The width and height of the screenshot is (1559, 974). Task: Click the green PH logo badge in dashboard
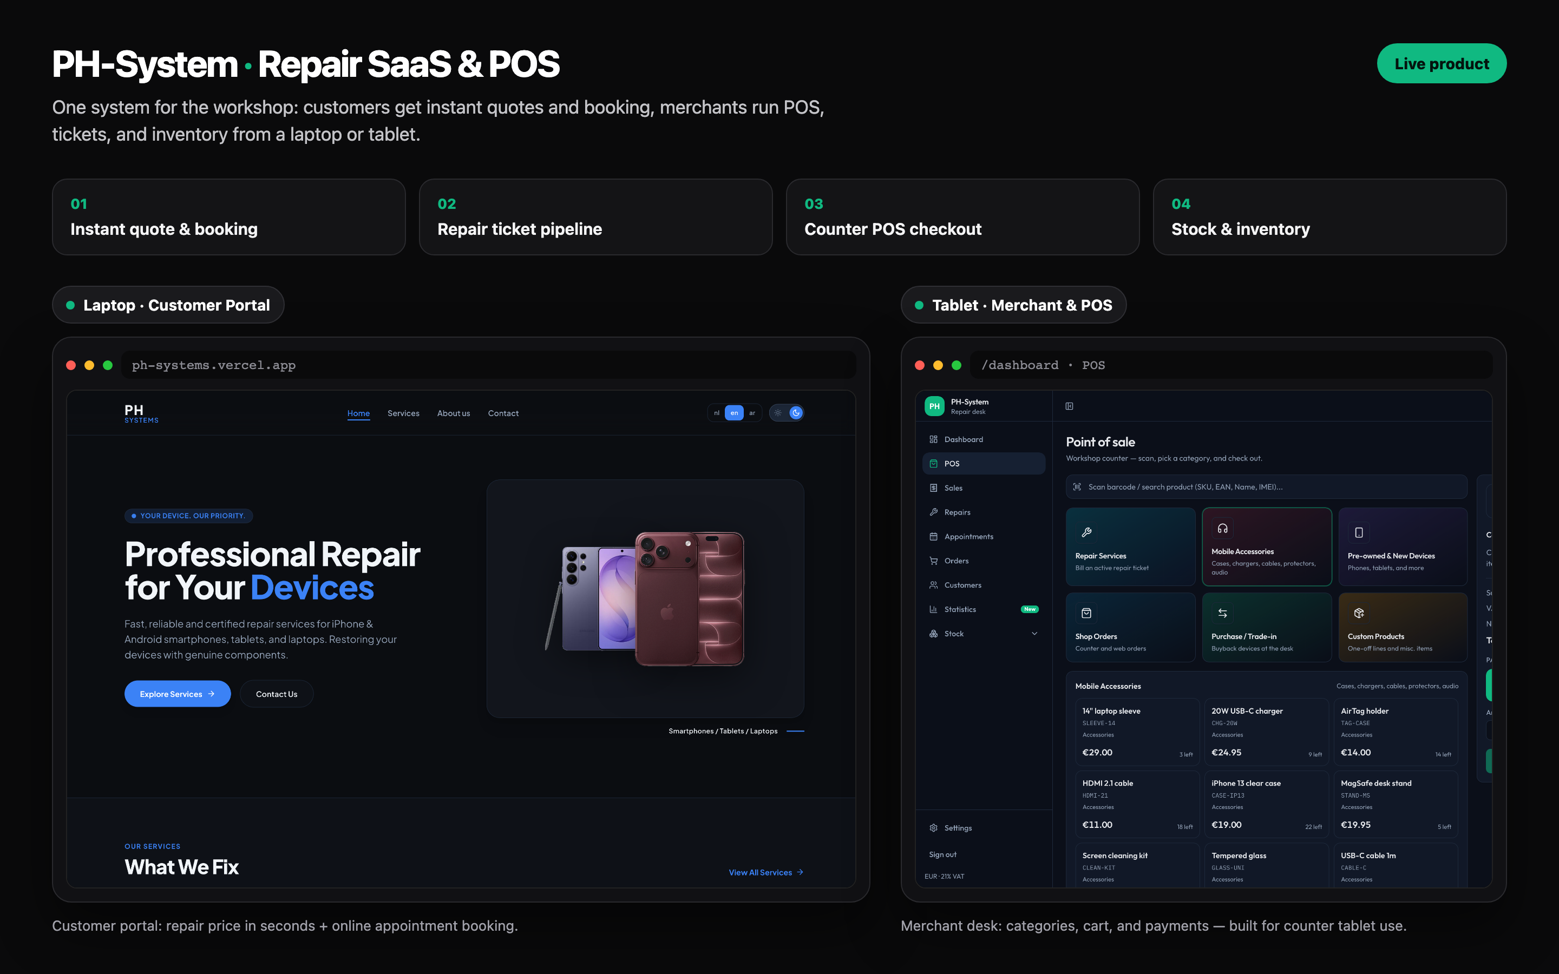pyautogui.click(x=935, y=406)
